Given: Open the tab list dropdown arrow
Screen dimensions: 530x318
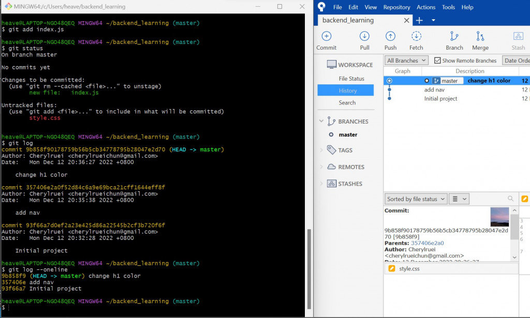Looking at the screenshot, I should click(433, 20).
